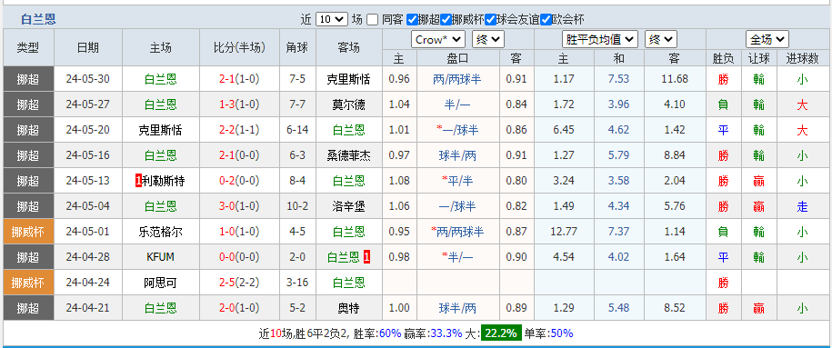
Task: Click the corner count 6-14
Action: tap(297, 130)
